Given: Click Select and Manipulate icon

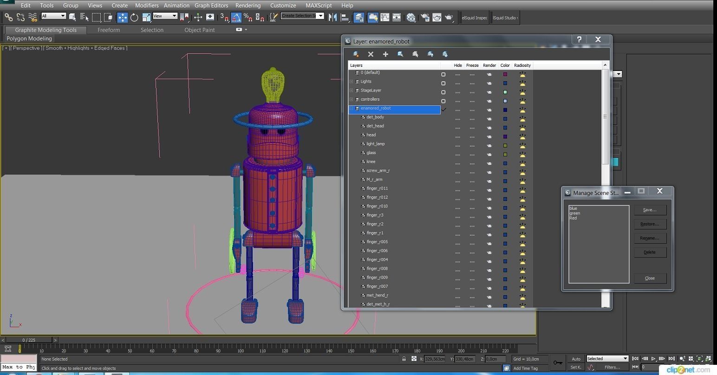Looking at the screenshot, I should [x=198, y=17].
